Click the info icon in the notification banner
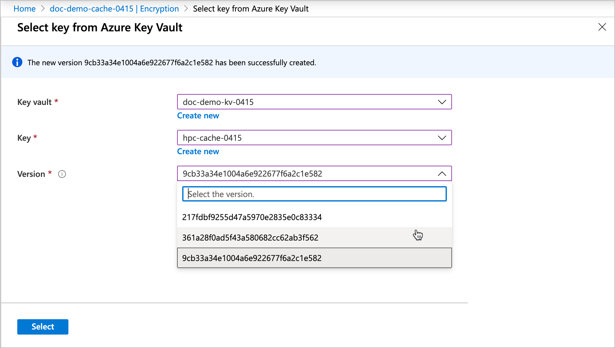 tap(17, 62)
